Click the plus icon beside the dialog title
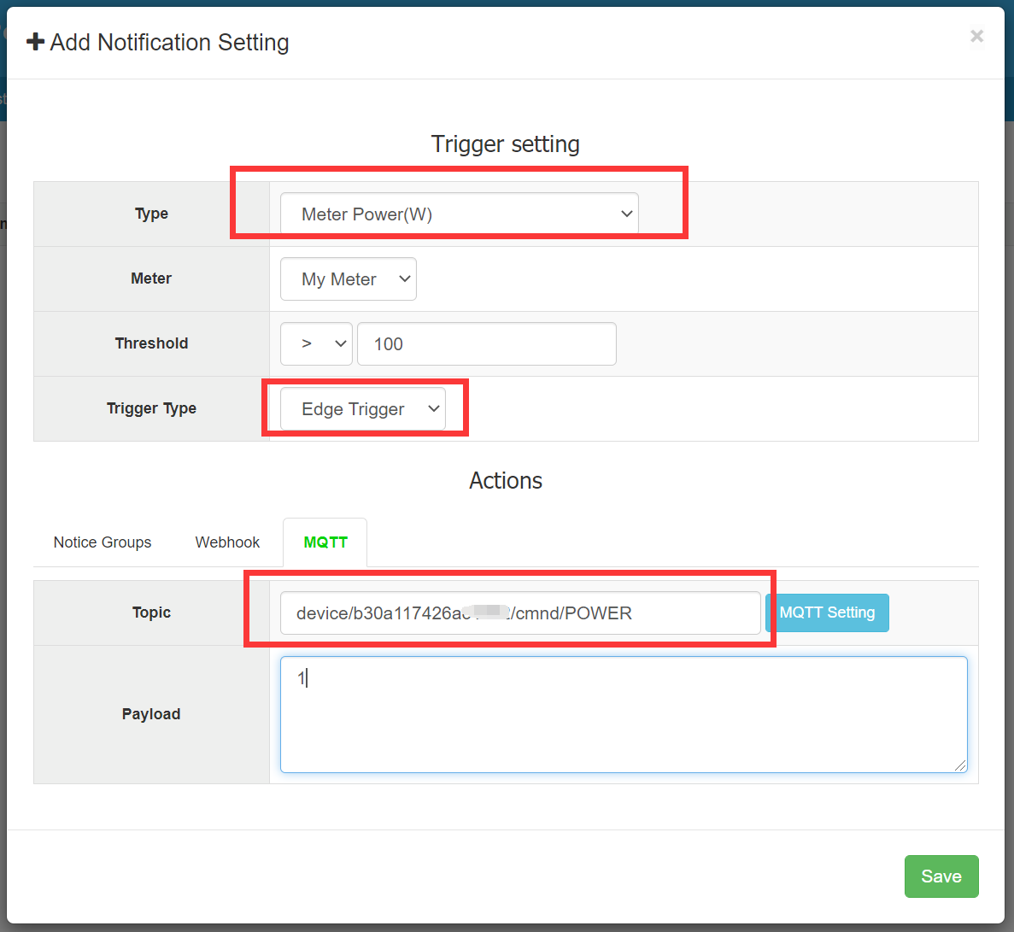Viewport: 1014px width, 932px height. coord(36,42)
